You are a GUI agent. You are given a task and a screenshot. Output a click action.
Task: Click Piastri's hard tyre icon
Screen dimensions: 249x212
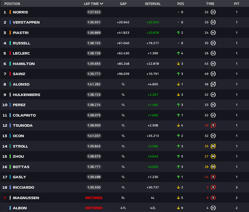[x=213, y=33]
